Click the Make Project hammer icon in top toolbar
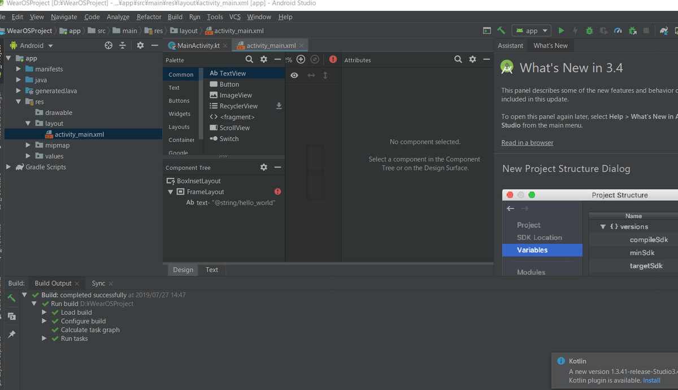678x390 pixels. click(501, 30)
